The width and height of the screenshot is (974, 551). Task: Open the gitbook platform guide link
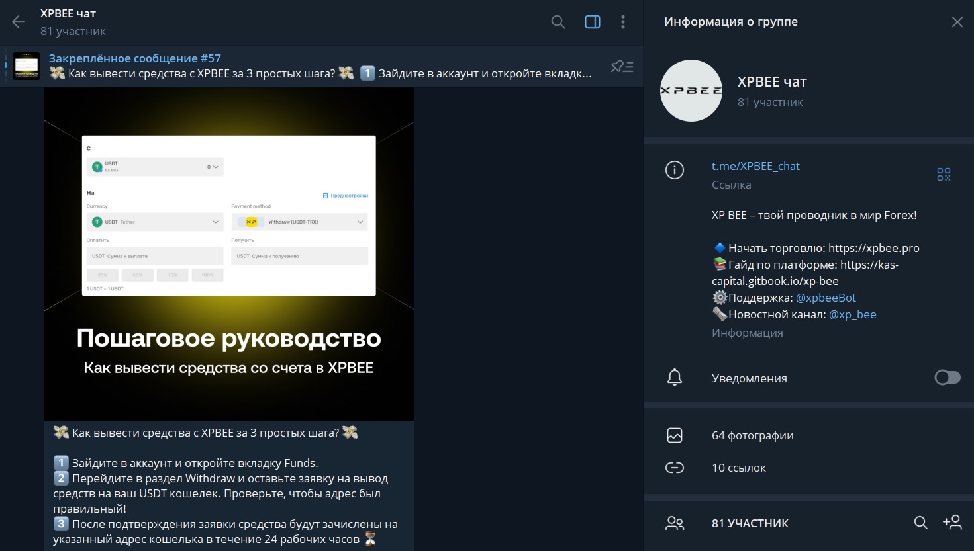tap(805, 273)
